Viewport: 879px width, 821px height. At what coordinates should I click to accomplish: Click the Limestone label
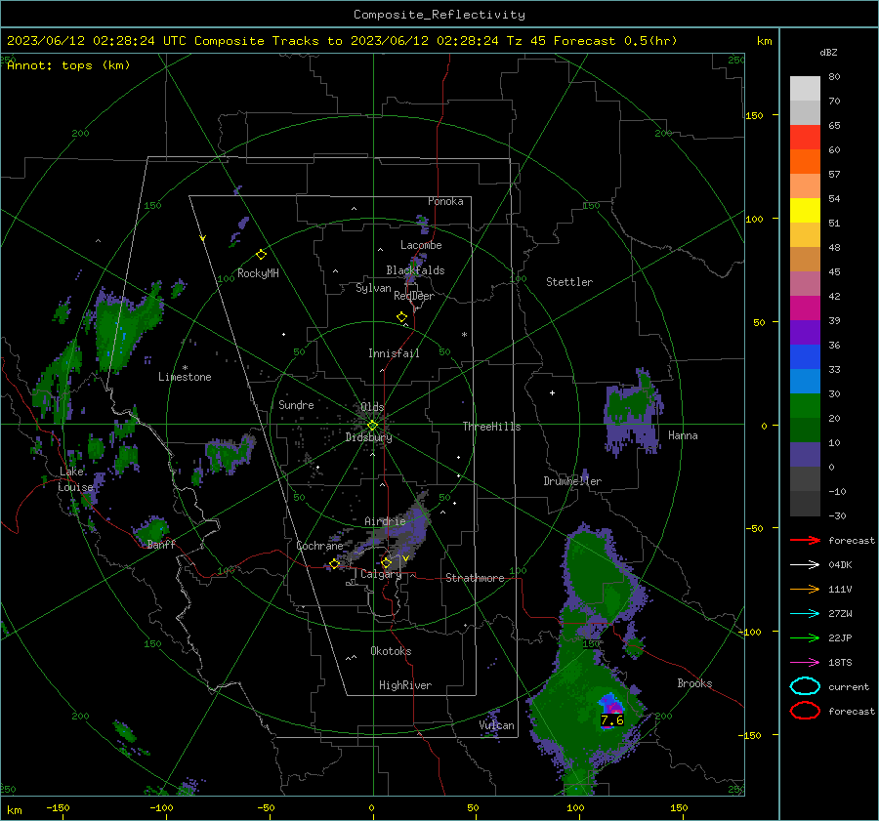185,377
